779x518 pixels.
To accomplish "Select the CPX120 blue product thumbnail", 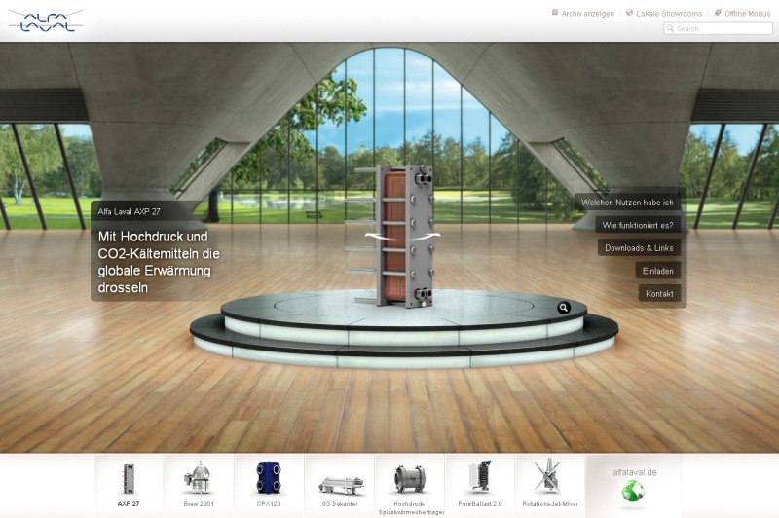I will [269, 478].
